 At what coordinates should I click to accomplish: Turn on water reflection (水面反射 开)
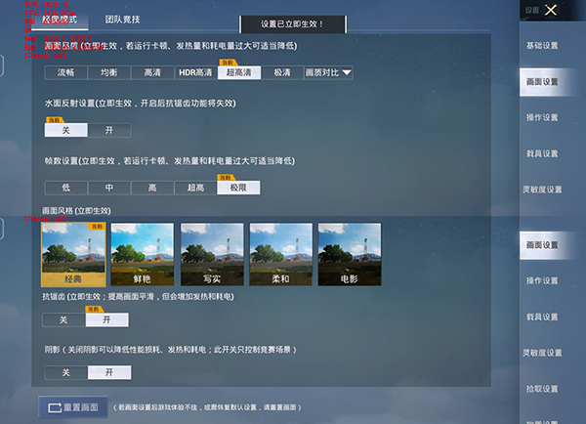(x=108, y=130)
